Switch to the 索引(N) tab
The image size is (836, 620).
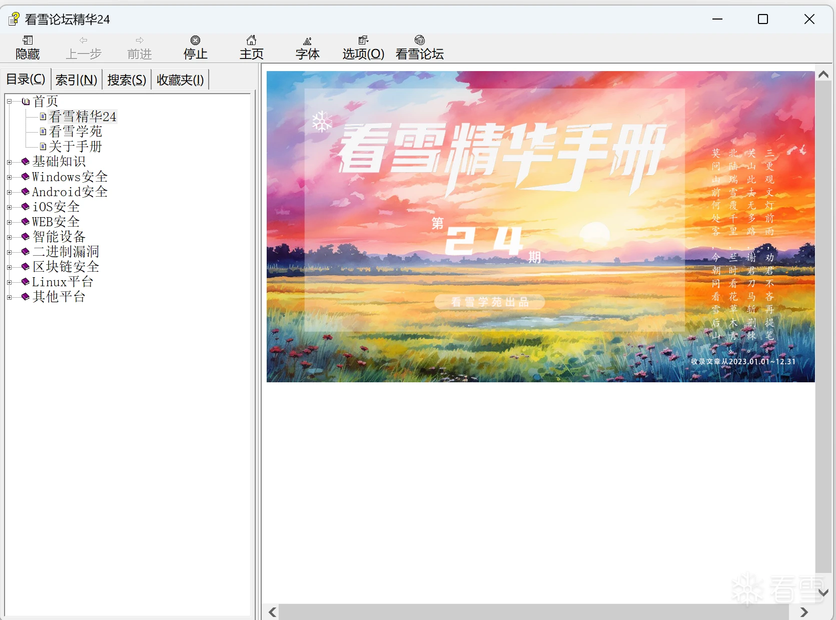point(77,80)
